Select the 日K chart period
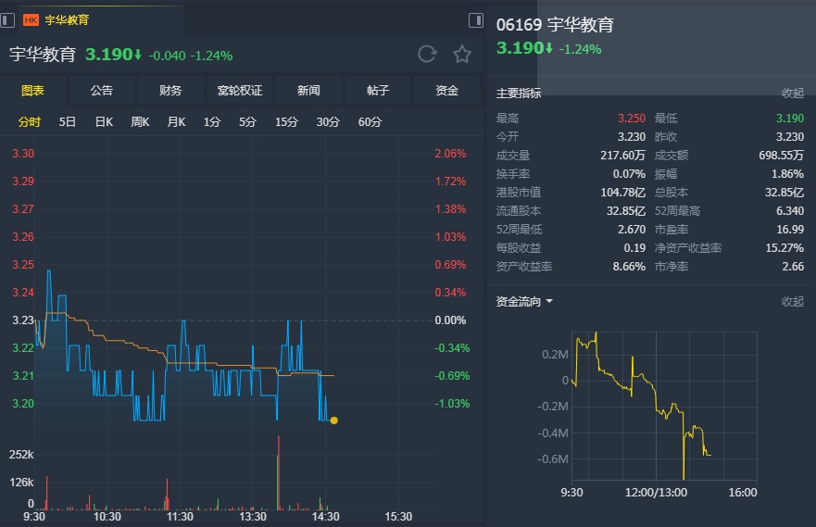 point(104,121)
